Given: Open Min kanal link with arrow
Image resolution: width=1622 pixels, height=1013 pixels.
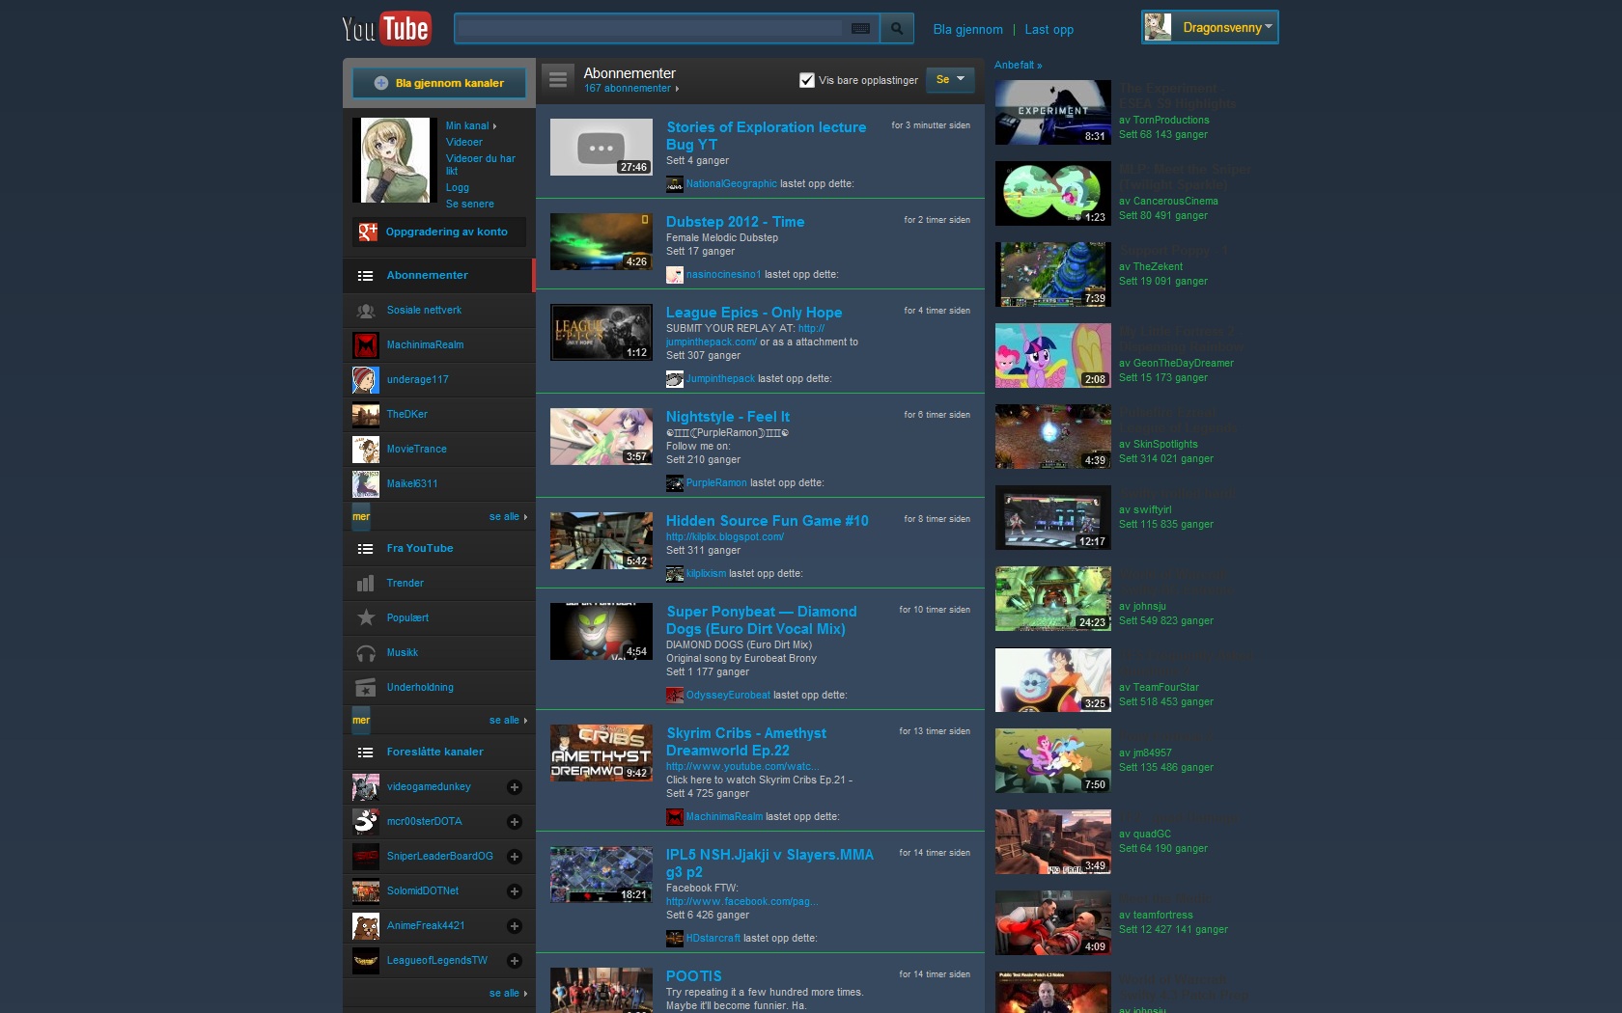Looking at the screenshot, I should (x=471, y=126).
